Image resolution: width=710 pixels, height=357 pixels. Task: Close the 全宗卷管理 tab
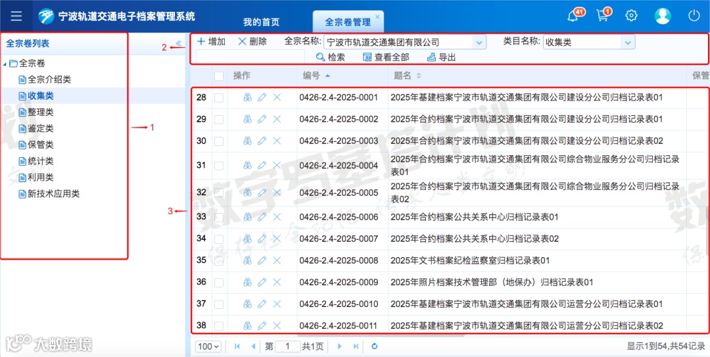(x=377, y=16)
